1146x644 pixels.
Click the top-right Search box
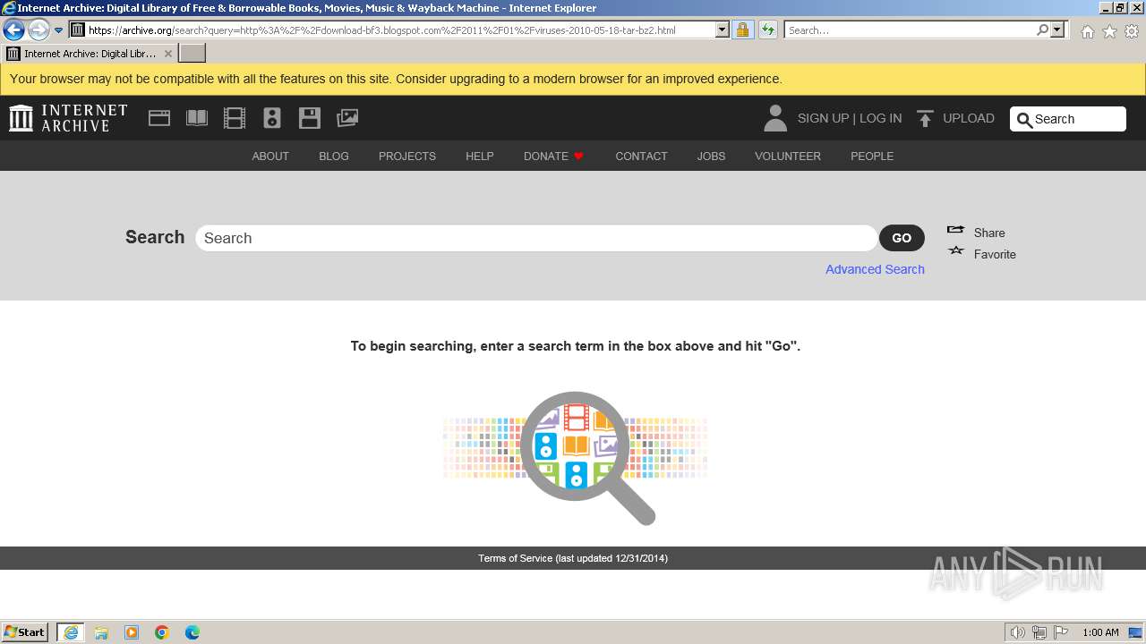(x=1068, y=119)
